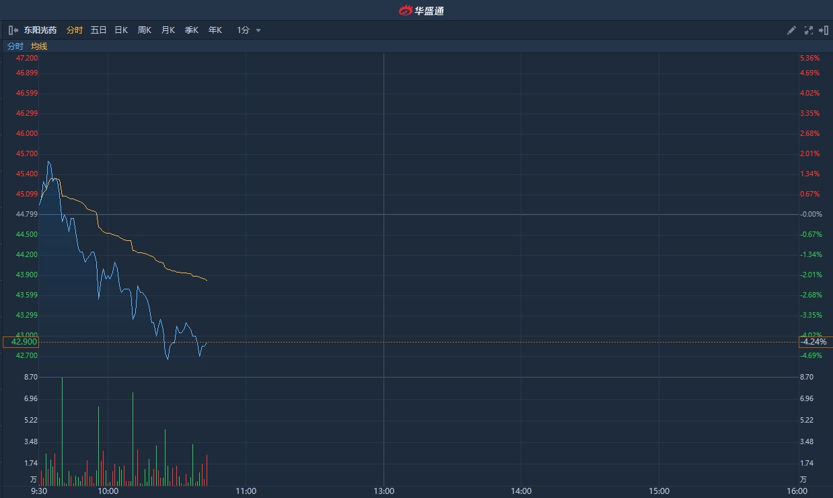Image resolution: width=833 pixels, height=498 pixels.
Task: Toggle the yellow 均线 average line legend
Action: (39, 46)
